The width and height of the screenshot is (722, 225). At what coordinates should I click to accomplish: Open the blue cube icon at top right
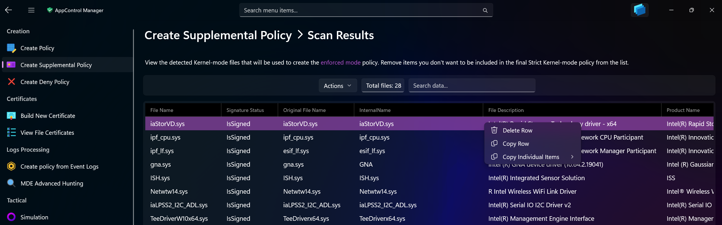(x=640, y=10)
